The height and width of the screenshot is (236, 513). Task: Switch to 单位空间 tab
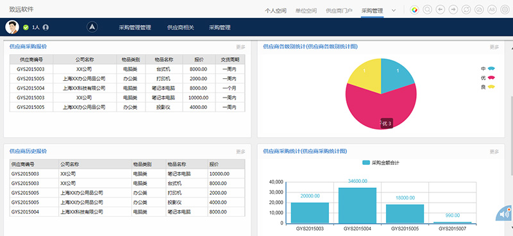(306, 11)
